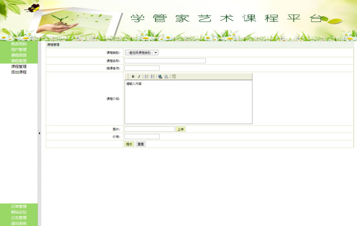The height and width of the screenshot is (226, 357).
Task: Click 退出系统 to log out
Action: 18,223
